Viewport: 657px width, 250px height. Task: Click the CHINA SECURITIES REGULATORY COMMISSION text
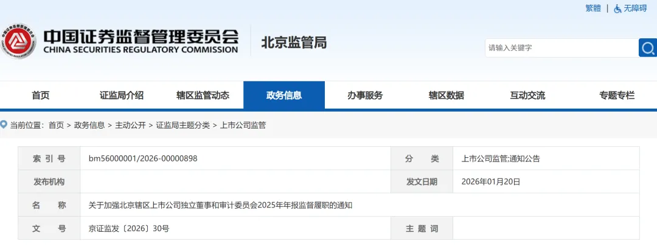coord(141,50)
